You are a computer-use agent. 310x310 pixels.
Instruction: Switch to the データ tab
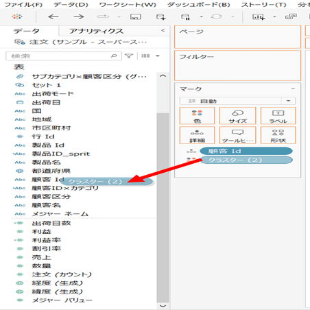pyautogui.click(x=27, y=31)
